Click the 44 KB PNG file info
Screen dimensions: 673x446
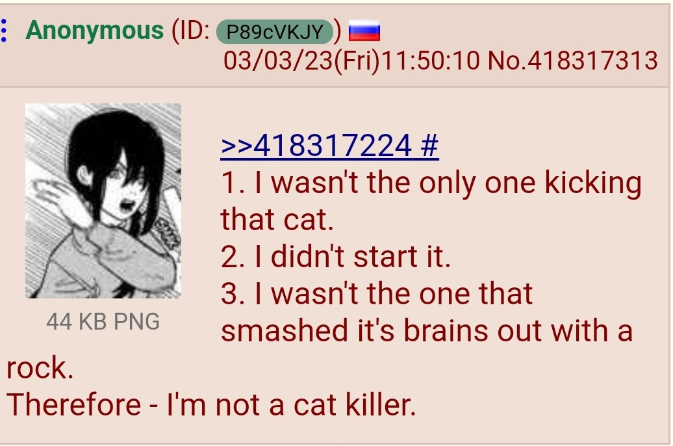103,322
